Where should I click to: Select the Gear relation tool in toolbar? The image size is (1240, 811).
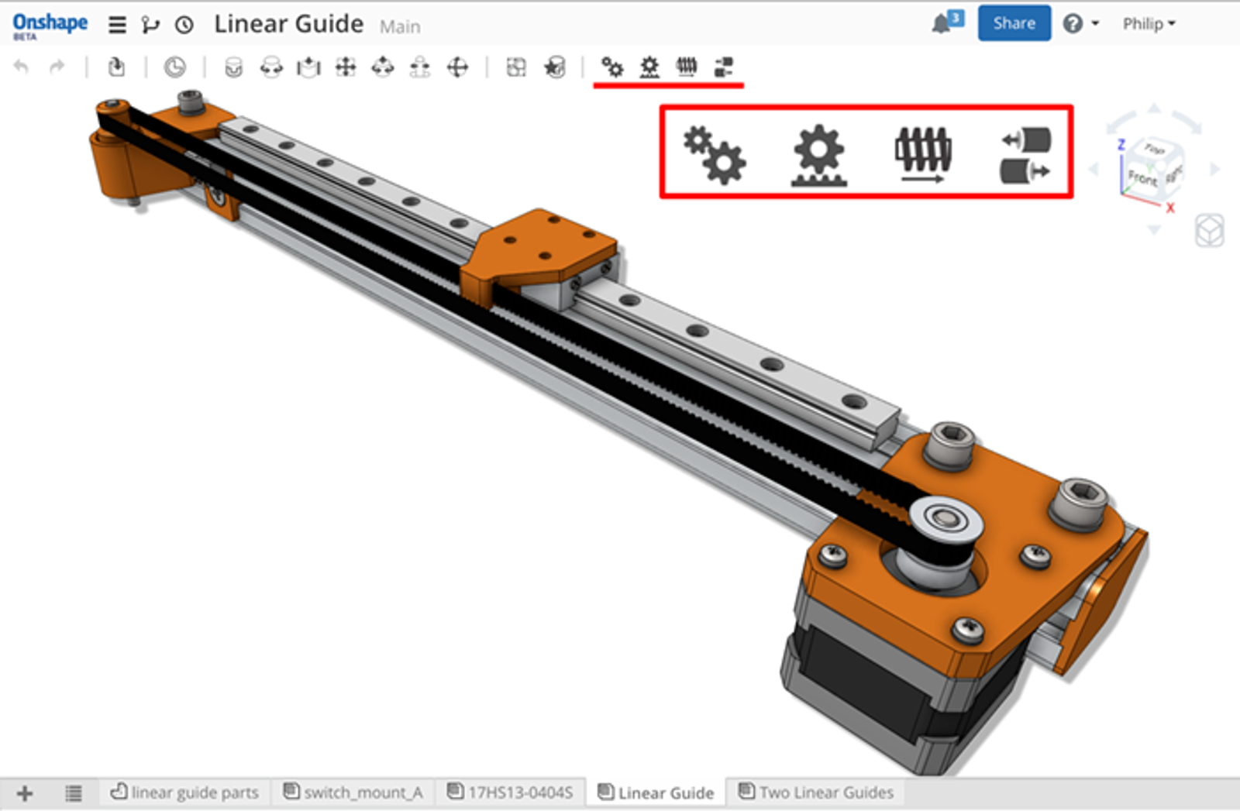pyautogui.click(x=612, y=67)
